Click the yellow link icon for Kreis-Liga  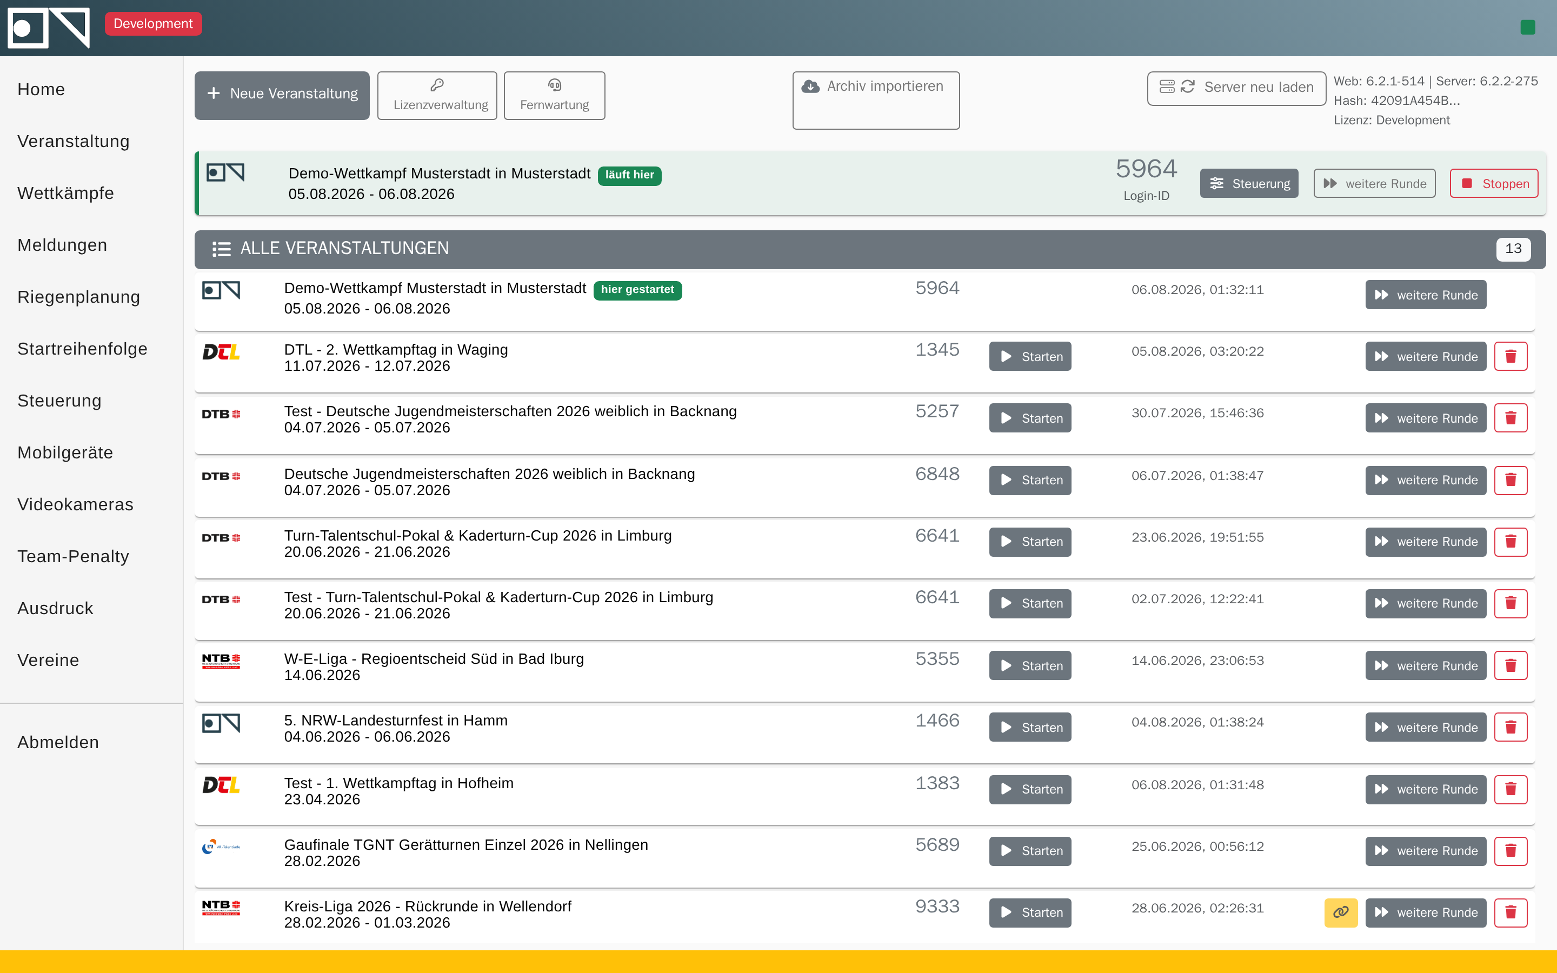coord(1340,912)
